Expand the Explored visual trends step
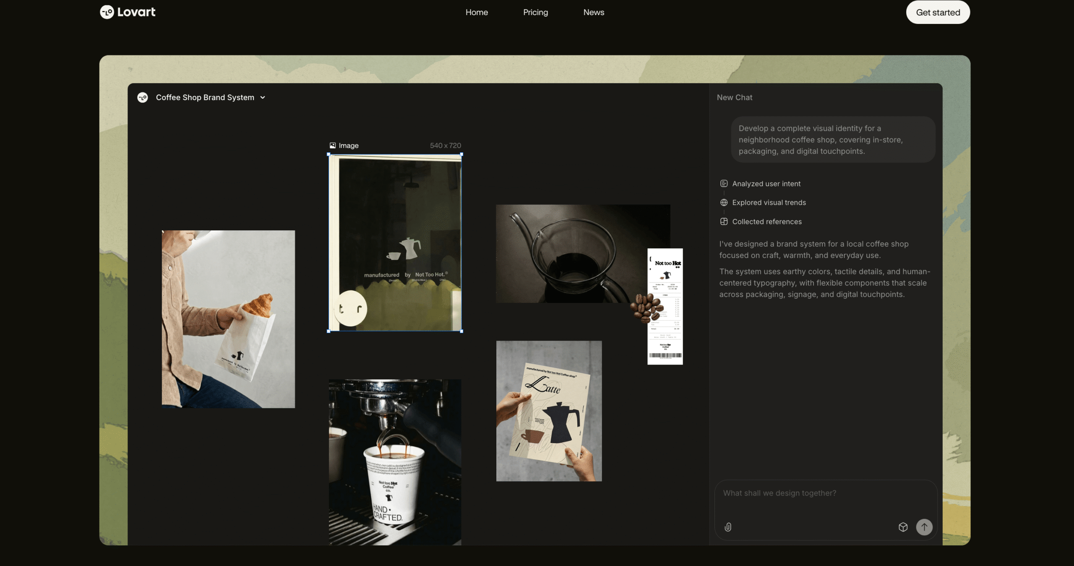The height and width of the screenshot is (566, 1074). 769,203
